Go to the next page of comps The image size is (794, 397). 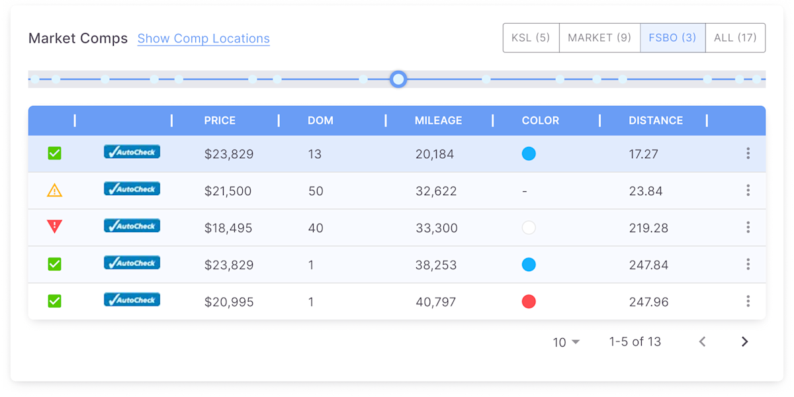pos(744,342)
